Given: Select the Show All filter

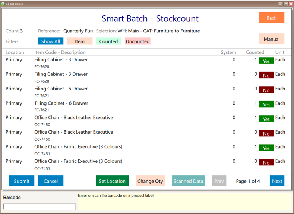Looking at the screenshot, I should (x=50, y=41).
